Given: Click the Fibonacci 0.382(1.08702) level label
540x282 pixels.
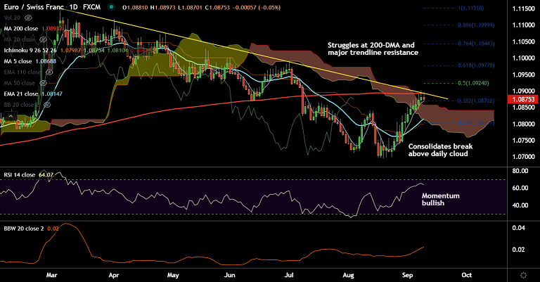Looking at the screenshot, I should pyautogui.click(x=476, y=101).
